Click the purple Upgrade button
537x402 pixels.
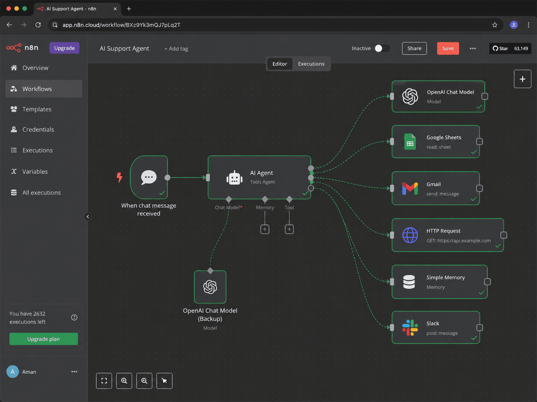point(65,48)
